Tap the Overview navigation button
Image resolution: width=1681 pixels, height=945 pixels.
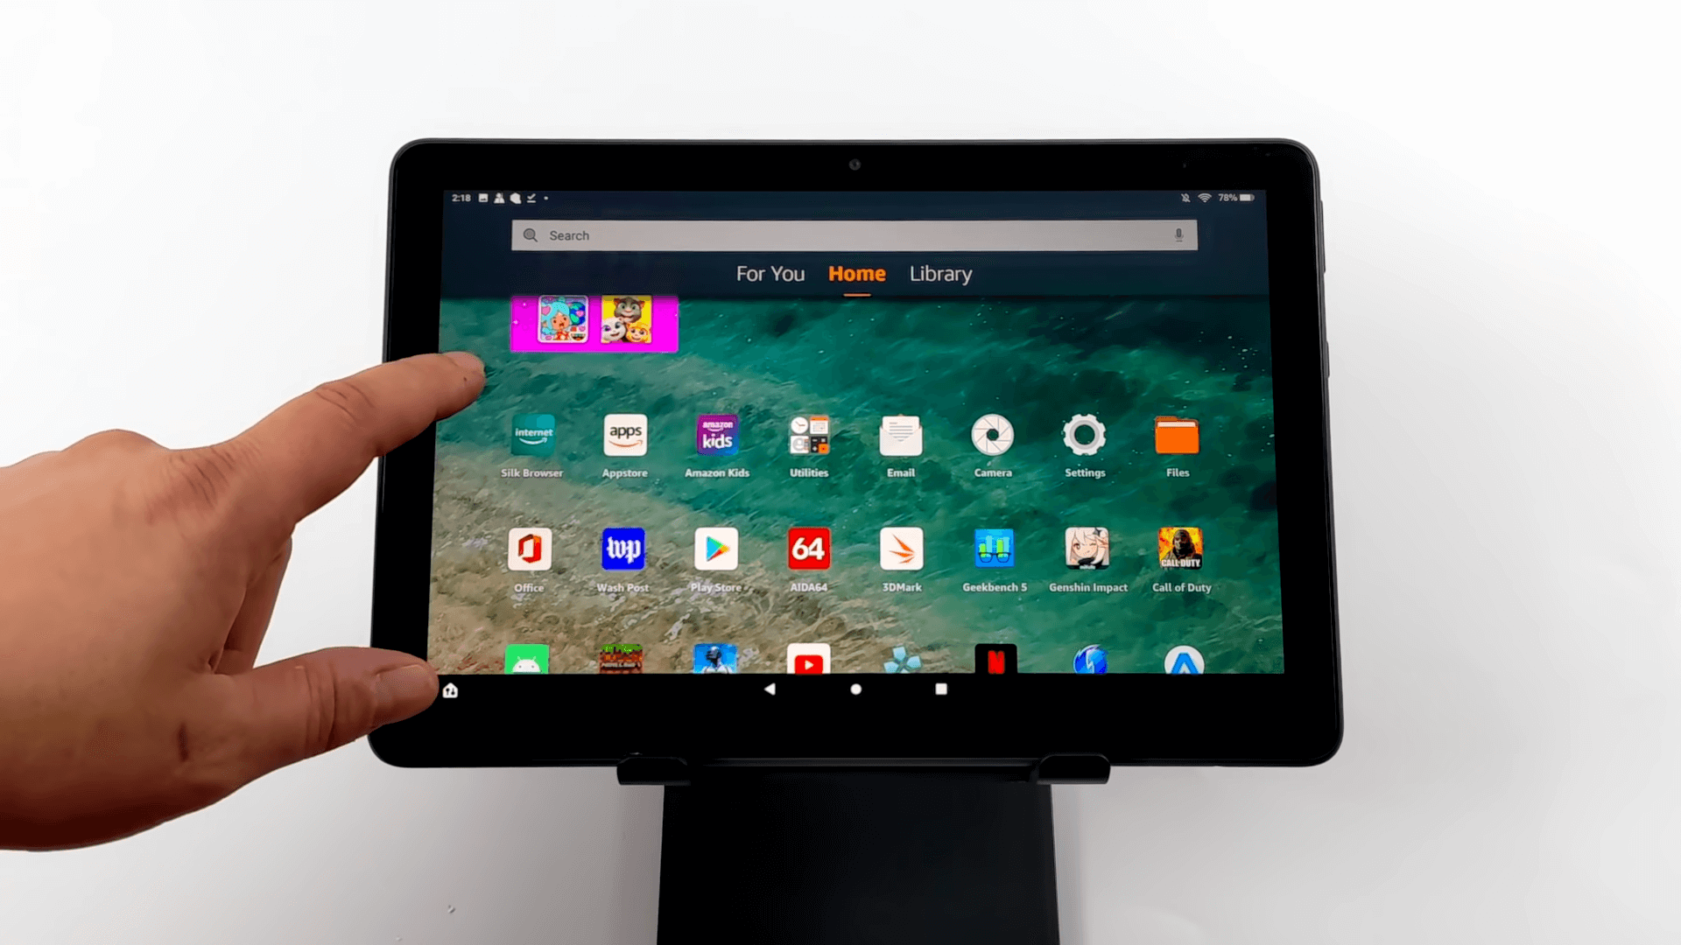point(942,690)
